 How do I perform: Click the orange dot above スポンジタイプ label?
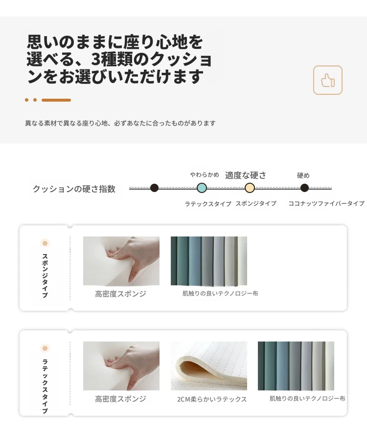point(45,243)
